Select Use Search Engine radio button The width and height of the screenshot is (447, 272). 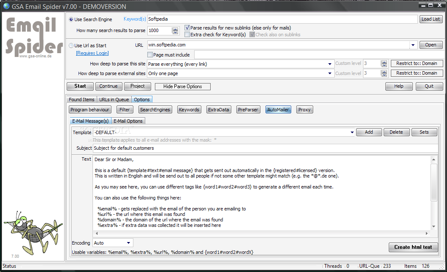tap(71, 19)
